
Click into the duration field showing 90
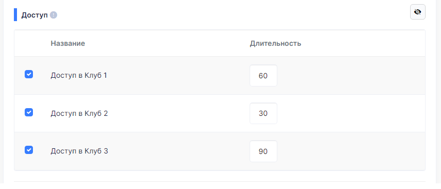pyautogui.click(x=263, y=151)
